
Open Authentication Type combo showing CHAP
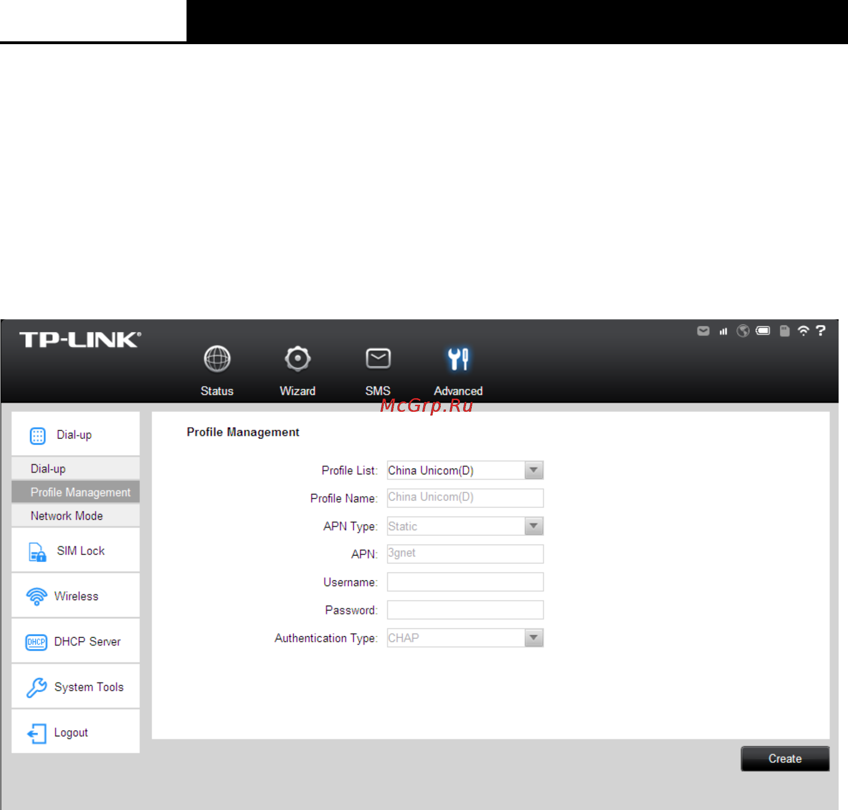click(x=465, y=638)
